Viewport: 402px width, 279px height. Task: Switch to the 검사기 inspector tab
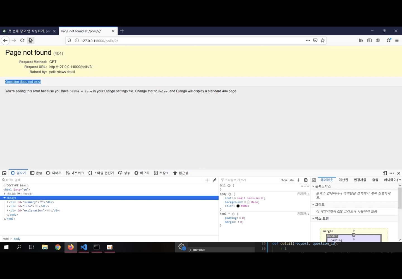click(x=18, y=173)
